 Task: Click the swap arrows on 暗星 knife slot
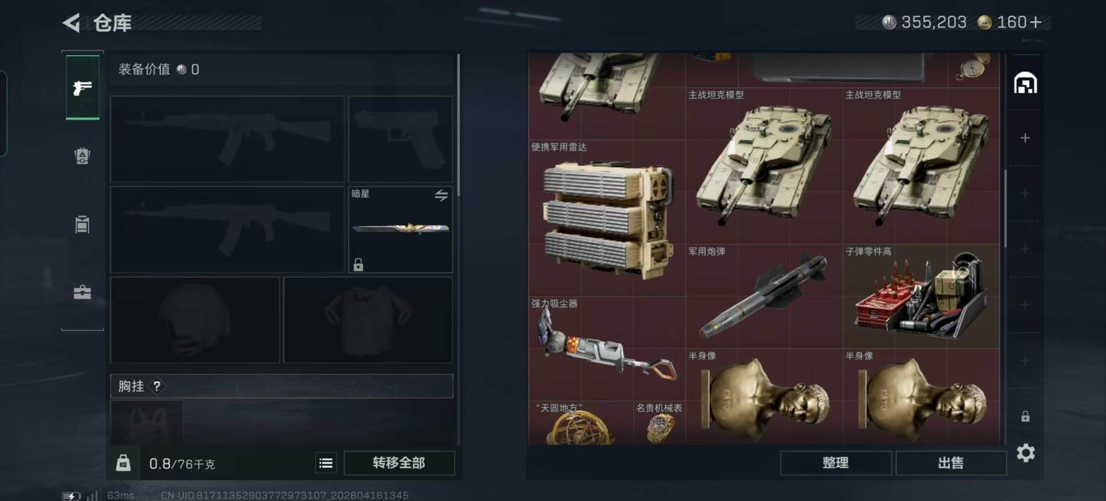pyautogui.click(x=441, y=195)
